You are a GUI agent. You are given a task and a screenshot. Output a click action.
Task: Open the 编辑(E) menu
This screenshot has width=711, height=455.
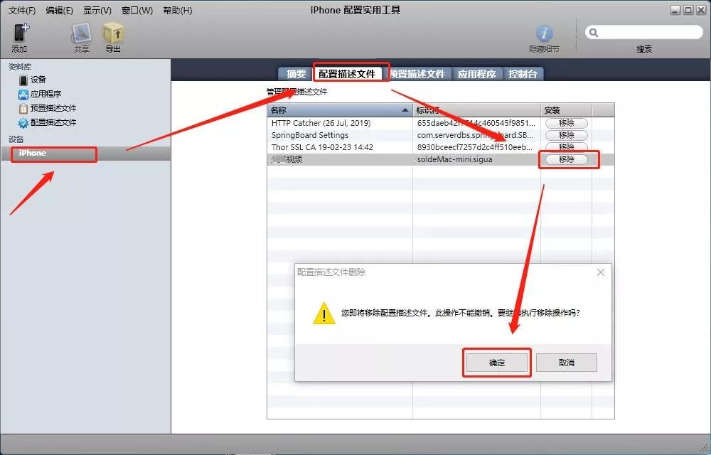[60, 11]
